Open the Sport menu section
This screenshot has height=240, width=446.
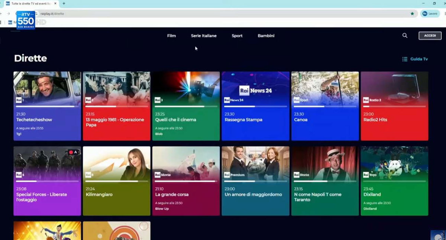click(237, 36)
